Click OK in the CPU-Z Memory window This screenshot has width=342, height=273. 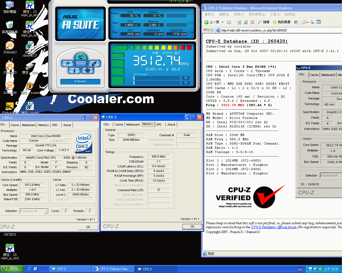coord(192,226)
